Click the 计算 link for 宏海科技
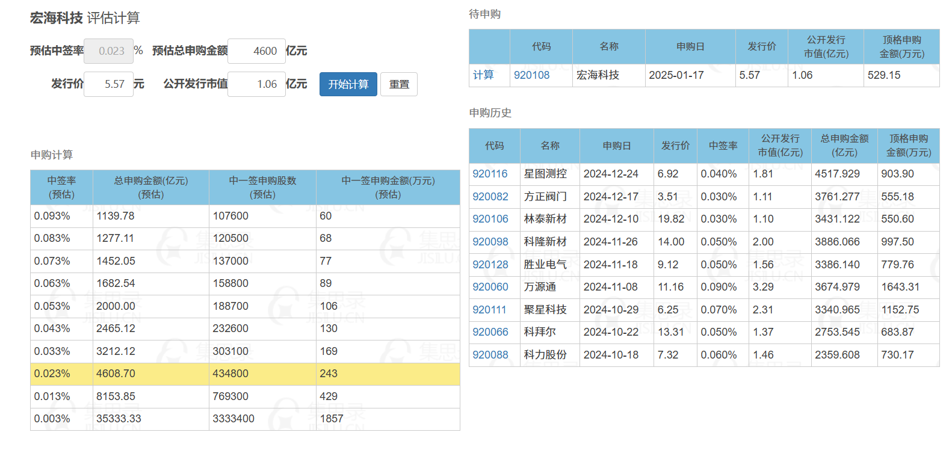Screen dimensions: 949x456 click(x=483, y=75)
